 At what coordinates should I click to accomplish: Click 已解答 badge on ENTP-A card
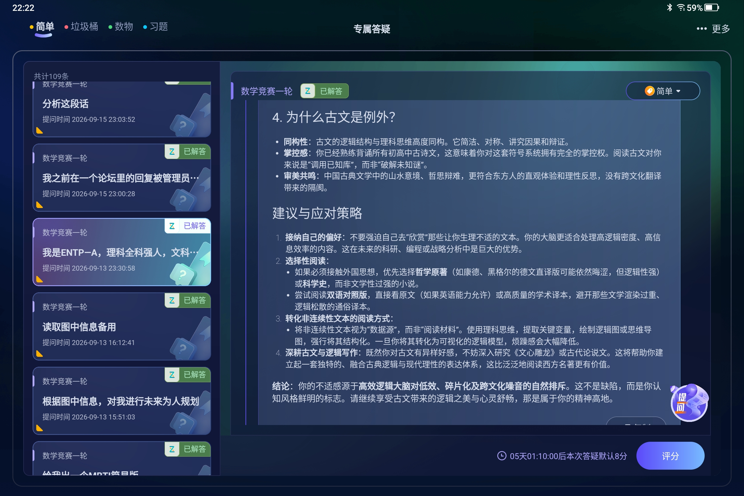tap(188, 226)
